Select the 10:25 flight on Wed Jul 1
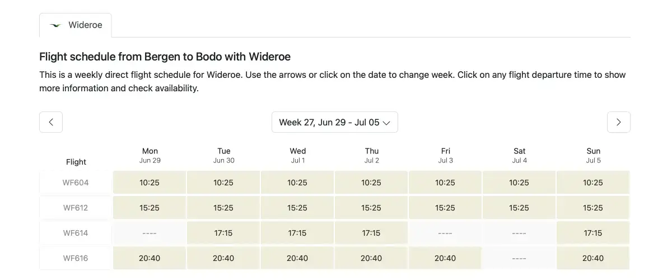672x280 pixels. 297,183
